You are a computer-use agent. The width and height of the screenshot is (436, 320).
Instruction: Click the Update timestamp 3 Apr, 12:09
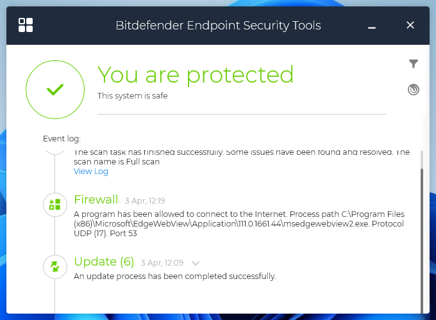tap(163, 263)
